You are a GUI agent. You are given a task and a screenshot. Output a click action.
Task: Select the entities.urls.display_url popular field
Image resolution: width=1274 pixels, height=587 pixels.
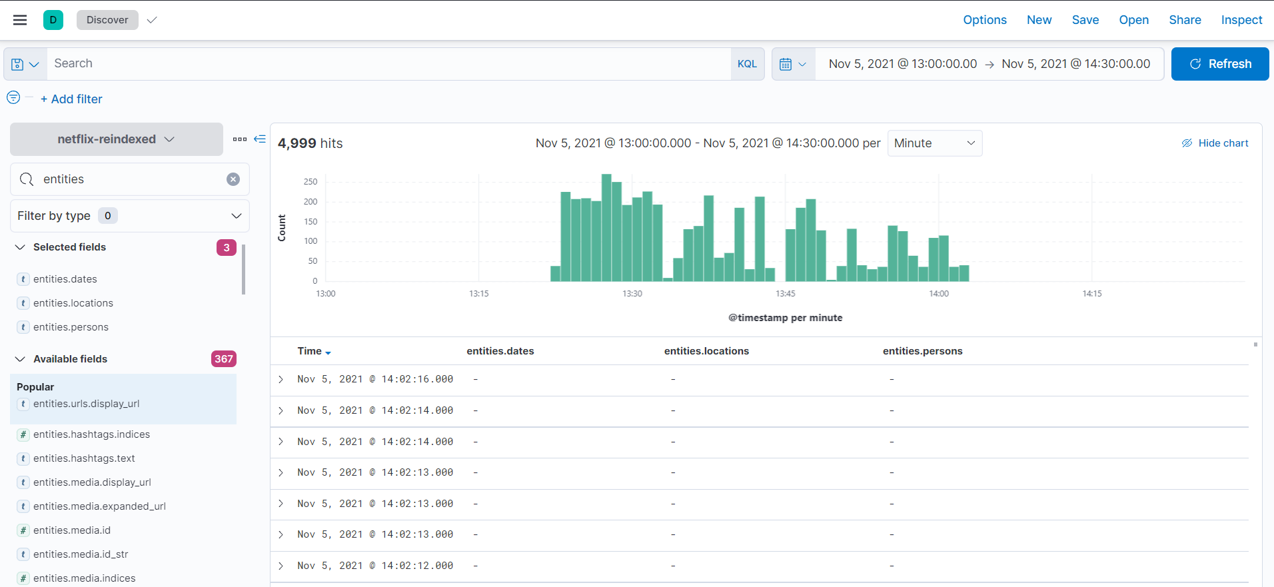pyautogui.click(x=87, y=404)
